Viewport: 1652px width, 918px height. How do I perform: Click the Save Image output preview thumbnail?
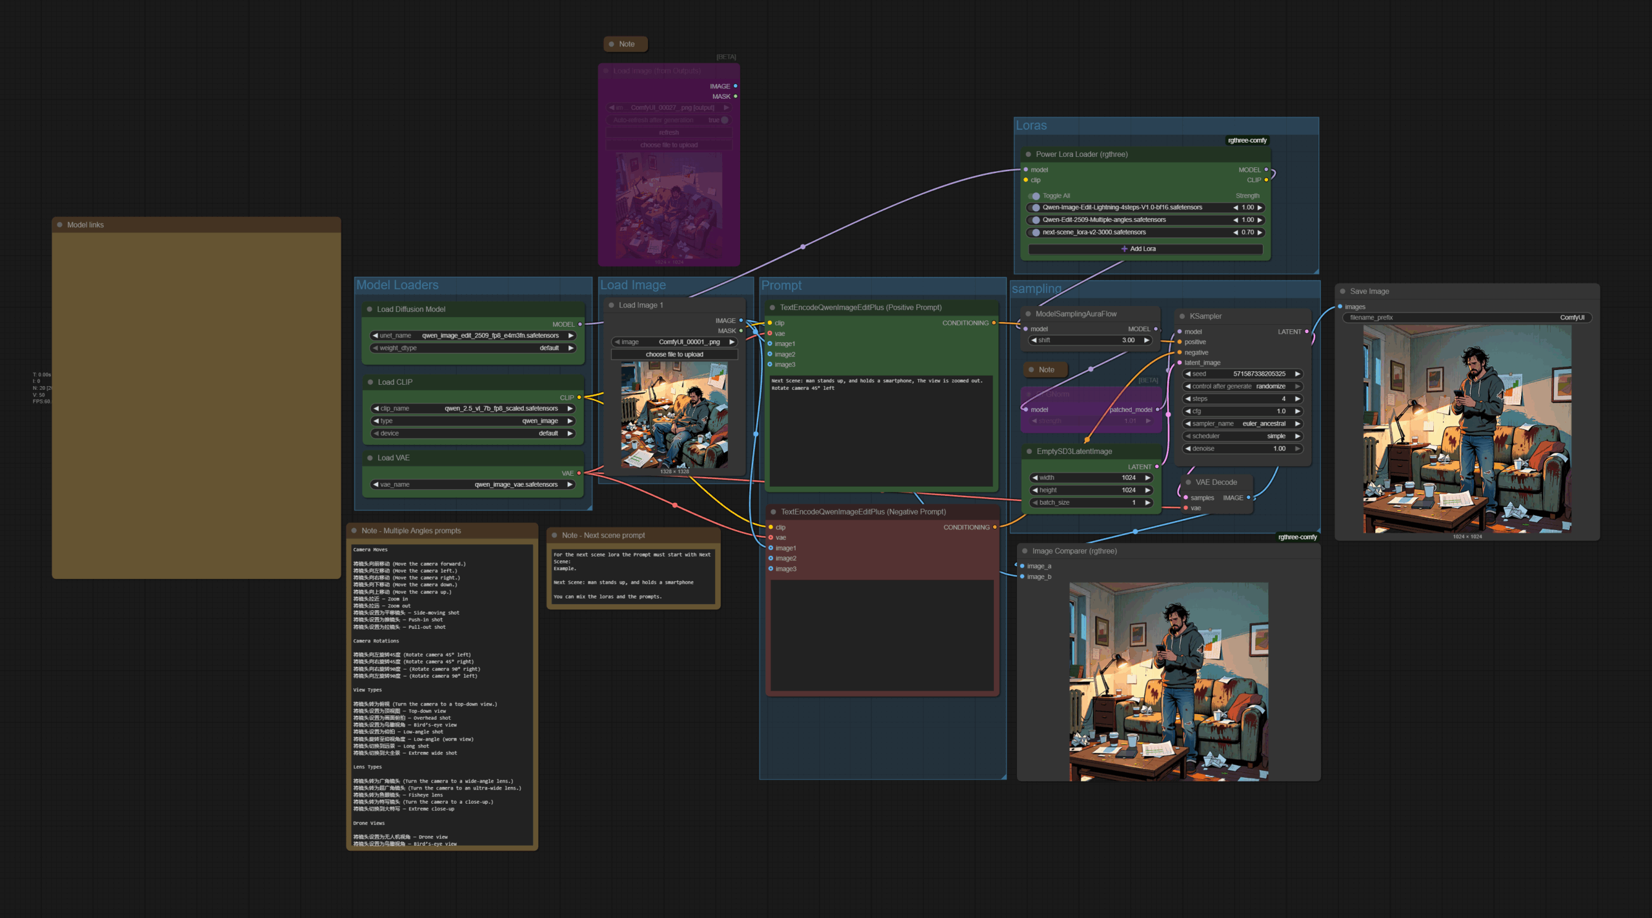point(1466,429)
